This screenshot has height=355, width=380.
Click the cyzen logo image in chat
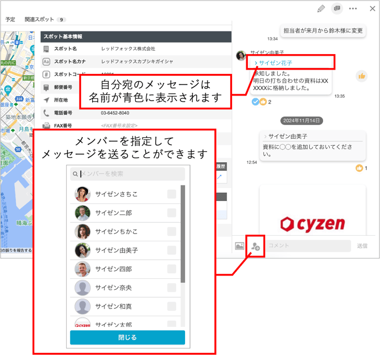(313, 224)
